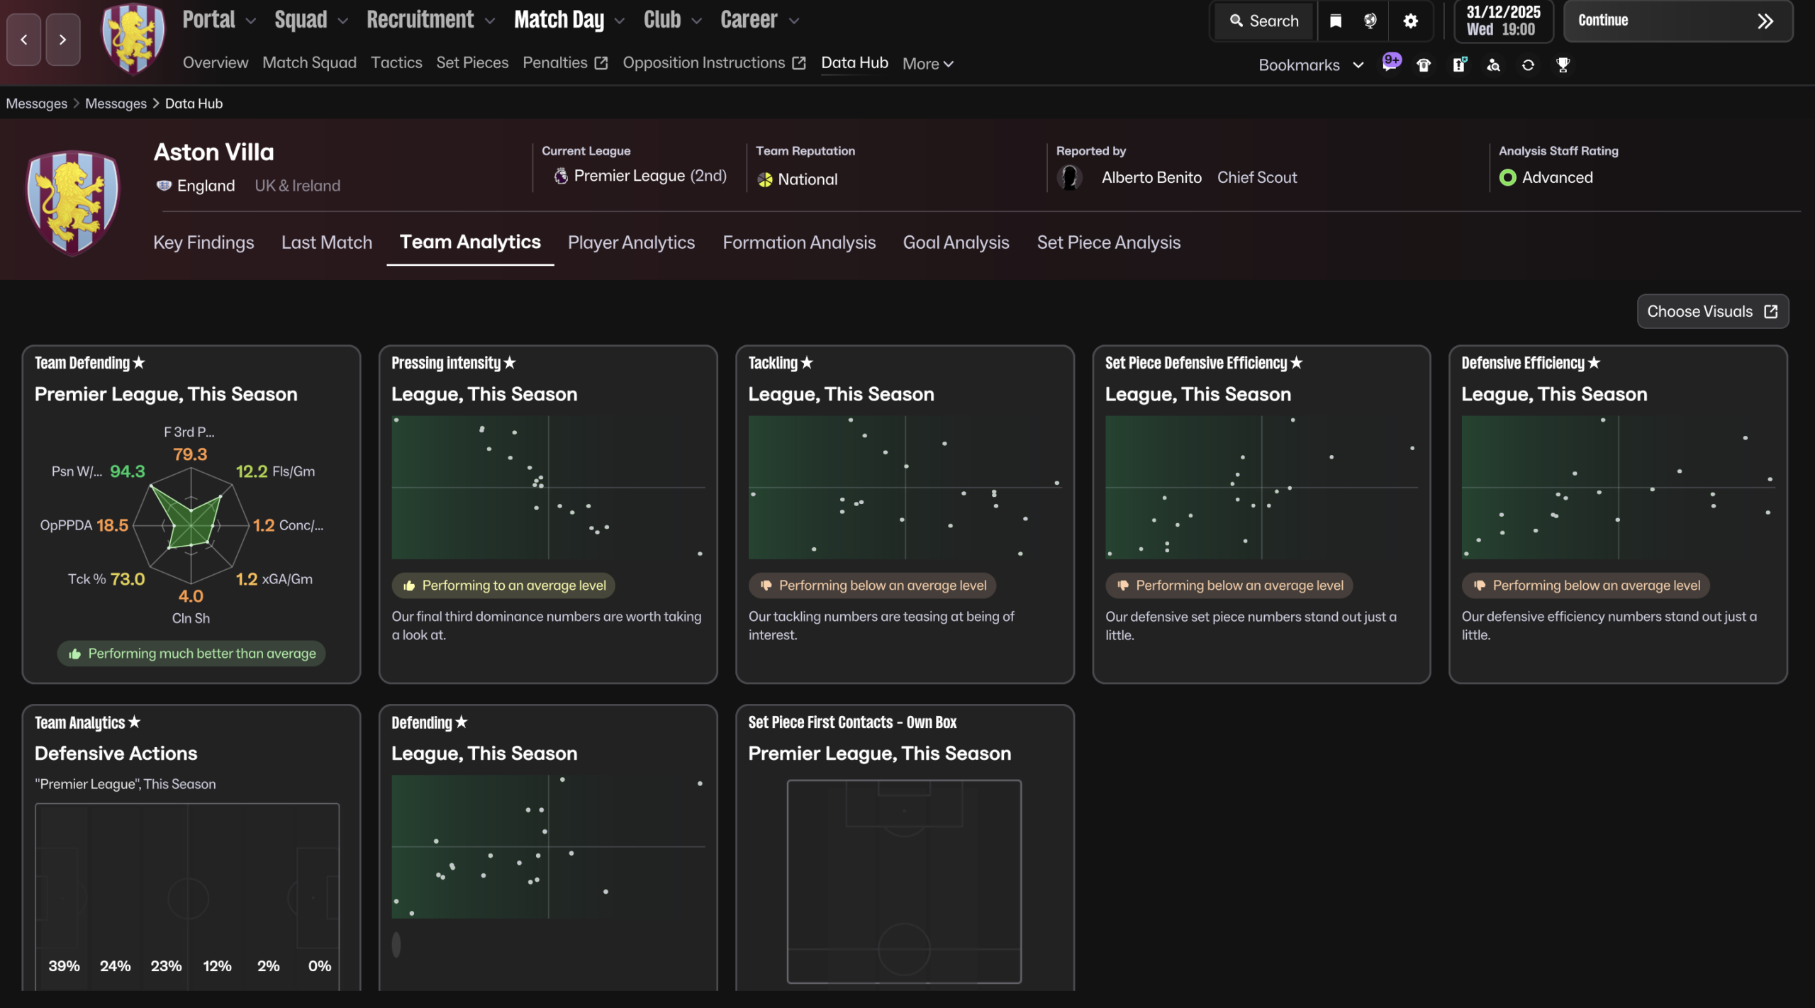Click the trophy competitions icon

coord(1563,65)
